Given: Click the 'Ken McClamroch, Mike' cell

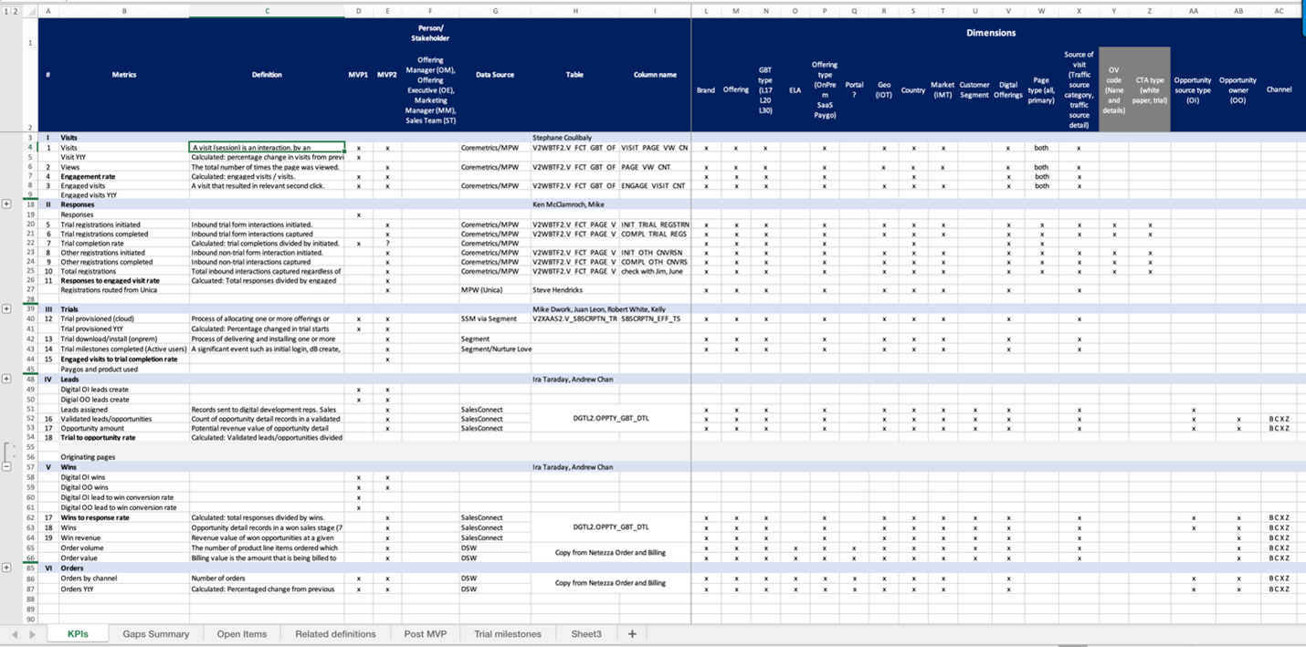Looking at the screenshot, I should [574, 204].
